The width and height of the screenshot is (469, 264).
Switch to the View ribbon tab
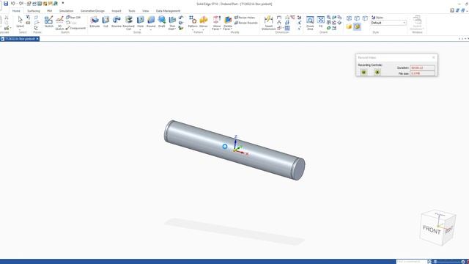coord(145,11)
